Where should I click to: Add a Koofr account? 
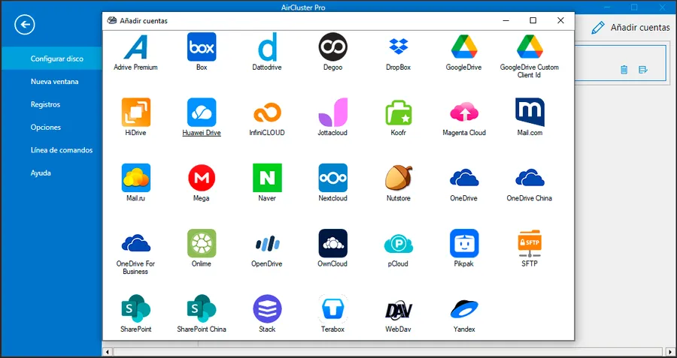click(399, 113)
